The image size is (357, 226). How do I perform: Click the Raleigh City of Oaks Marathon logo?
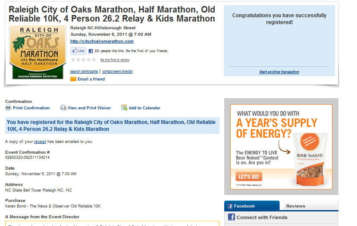pos(38,52)
